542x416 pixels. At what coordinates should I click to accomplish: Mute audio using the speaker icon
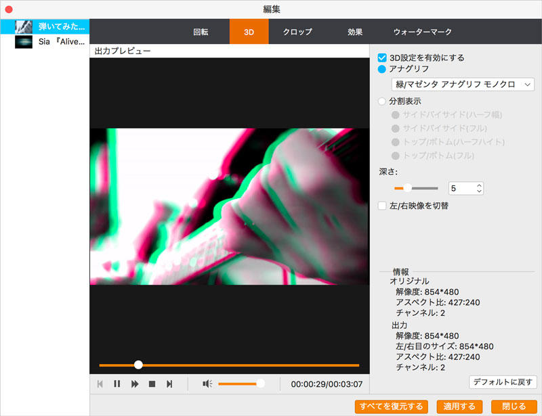[207, 384]
